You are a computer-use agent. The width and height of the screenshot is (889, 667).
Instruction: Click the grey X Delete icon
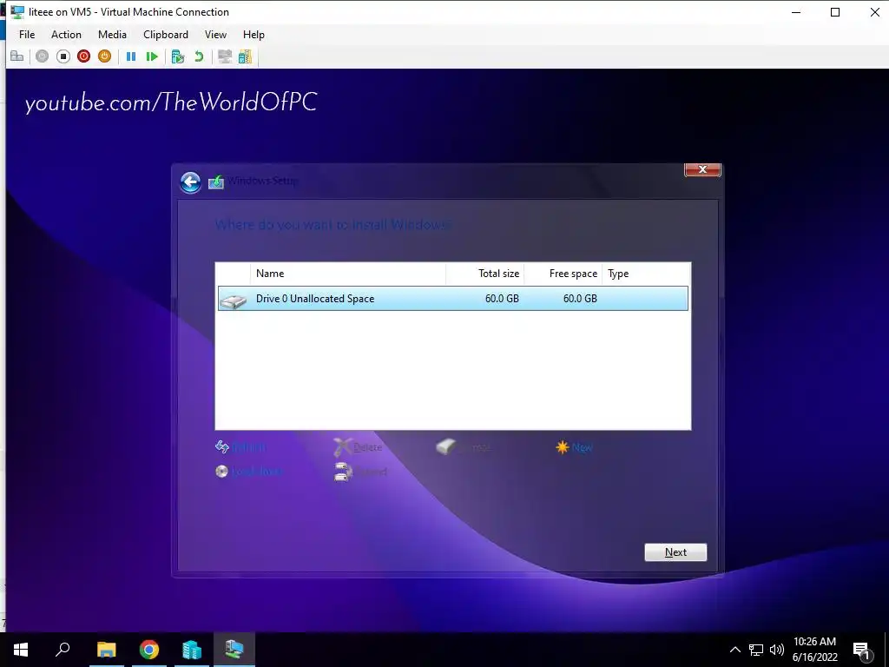click(342, 447)
